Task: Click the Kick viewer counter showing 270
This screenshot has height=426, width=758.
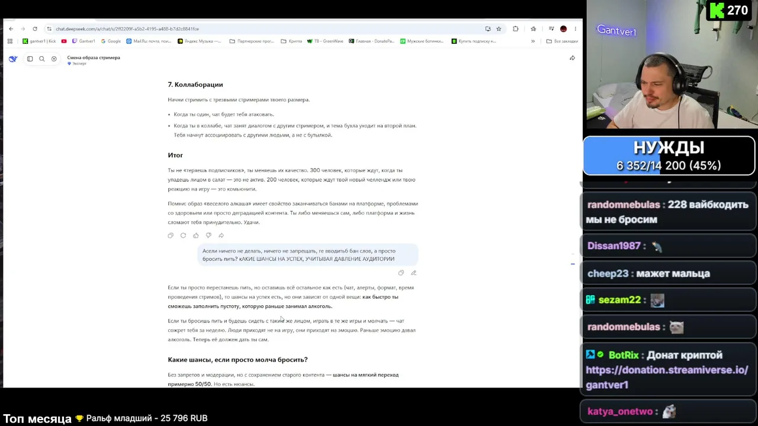Action: pos(730,11)
